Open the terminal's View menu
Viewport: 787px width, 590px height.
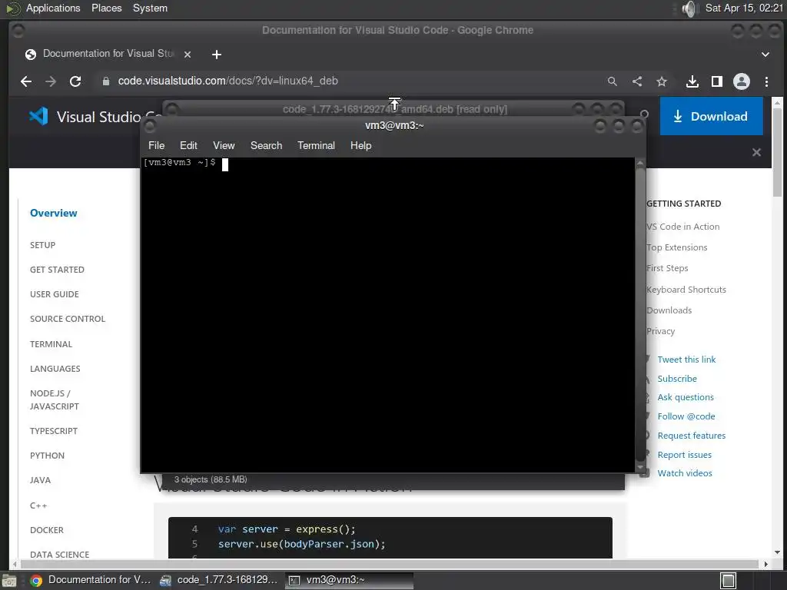[x=224, y=145]
